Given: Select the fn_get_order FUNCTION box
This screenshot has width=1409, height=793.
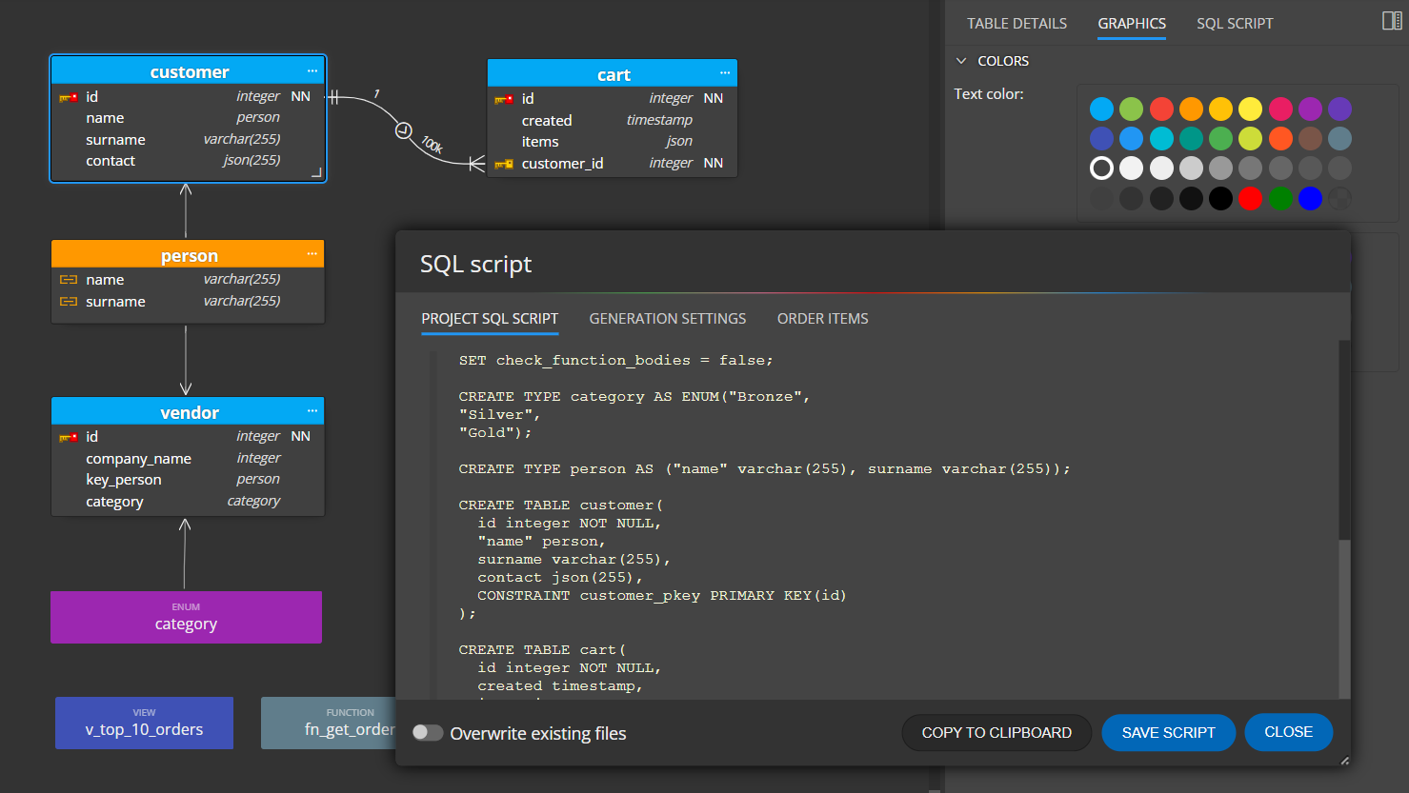Looking at the screenshot, I should [328, 723].
